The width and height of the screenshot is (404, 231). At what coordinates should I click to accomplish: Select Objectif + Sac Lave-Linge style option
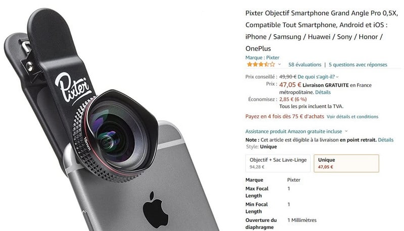[278, 163]
